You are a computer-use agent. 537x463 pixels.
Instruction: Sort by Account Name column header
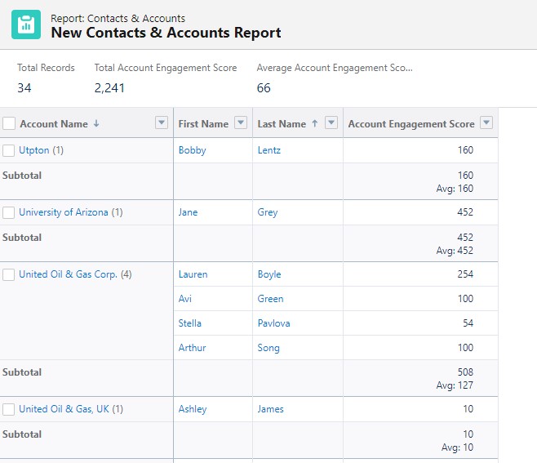pyautogui.click(x=54, y=124)
